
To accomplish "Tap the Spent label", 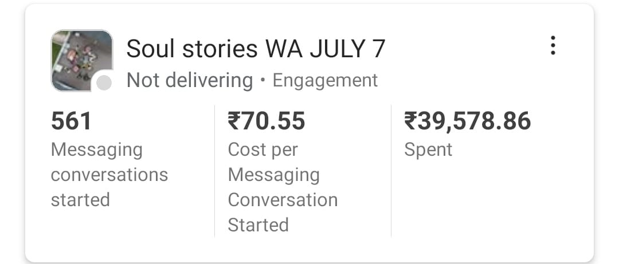I will pyautogui.click(x=428, y=149).
